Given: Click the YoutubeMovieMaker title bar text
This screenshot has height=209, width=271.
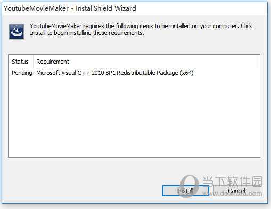Looking at the screenshot, I should click(36, 8).
